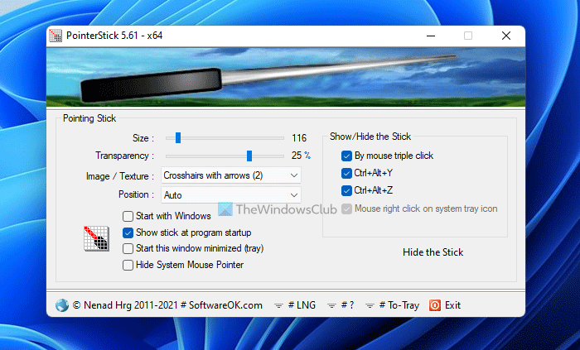Toggle Start with Windows checkbox
The width and height of the screenshot is (580, 350).
click(128, 216)
